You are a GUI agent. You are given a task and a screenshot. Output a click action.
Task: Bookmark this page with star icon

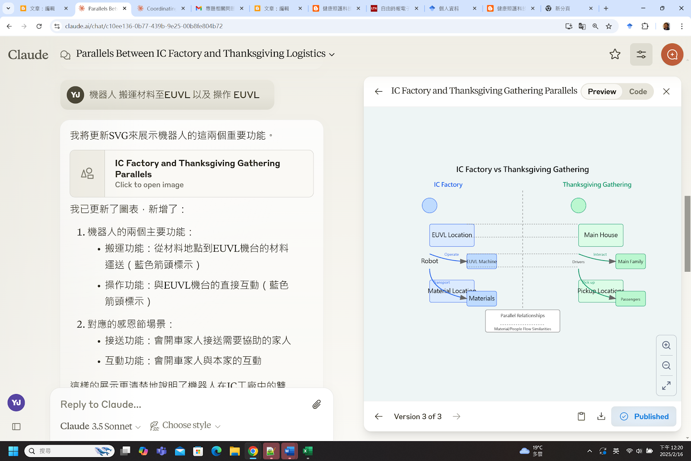pos(609,26)
